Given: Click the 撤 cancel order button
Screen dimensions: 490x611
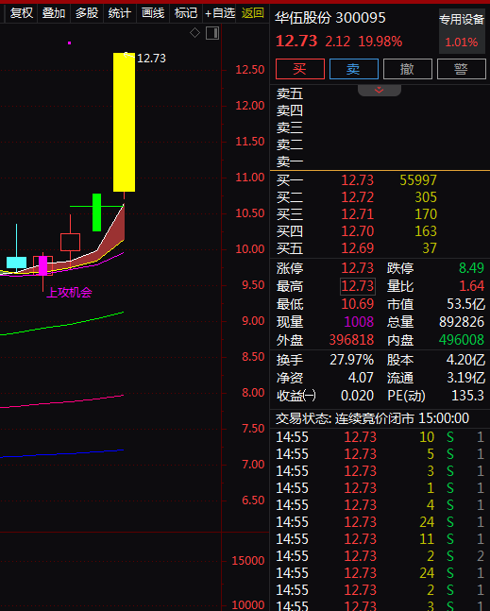Looking at the screenshot, I should click(408, 69).
